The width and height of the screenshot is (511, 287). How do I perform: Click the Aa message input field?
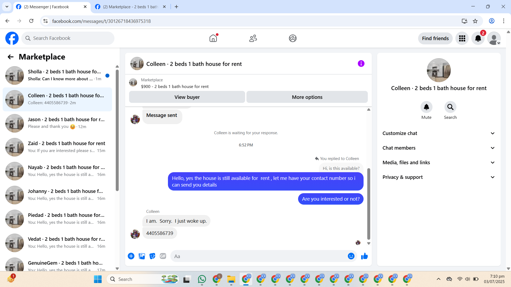coord(258,256)
